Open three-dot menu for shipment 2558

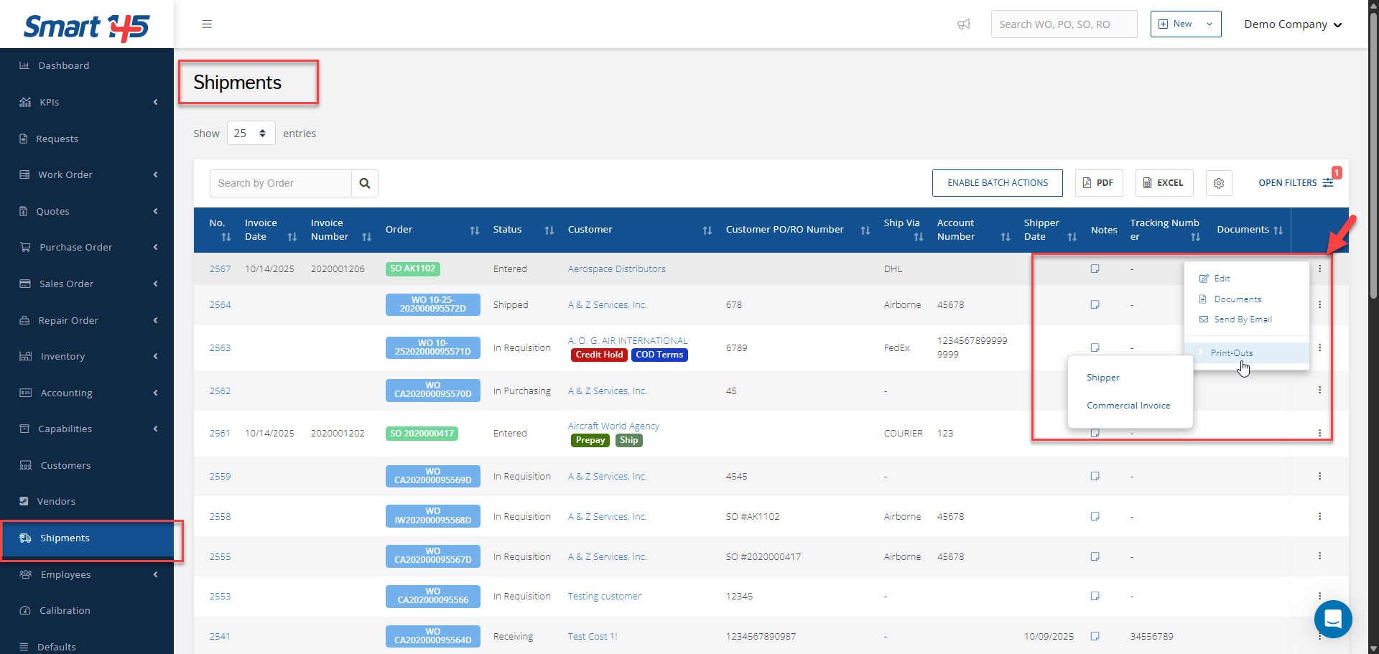(x=1319, y=516)
